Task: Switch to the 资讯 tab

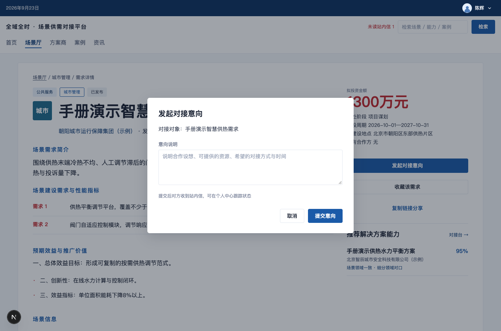Action: pyautogui.click(x=99, y=43)
